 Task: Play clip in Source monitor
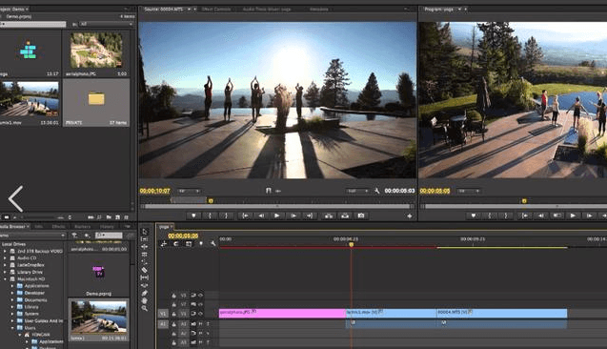(x=276, y=216)
